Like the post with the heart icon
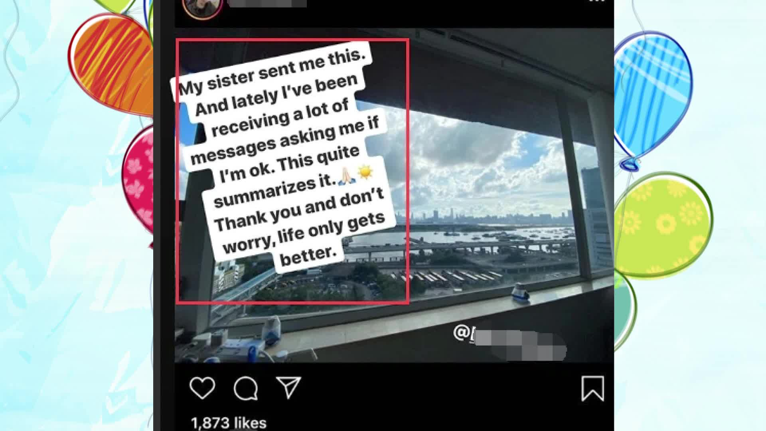766x431 pixels. tap(202, 388)
